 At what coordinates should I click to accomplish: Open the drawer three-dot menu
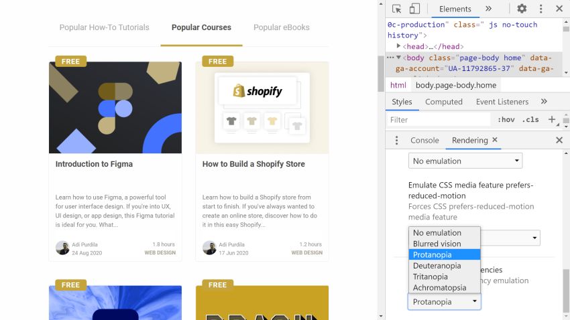coord(396,141)
